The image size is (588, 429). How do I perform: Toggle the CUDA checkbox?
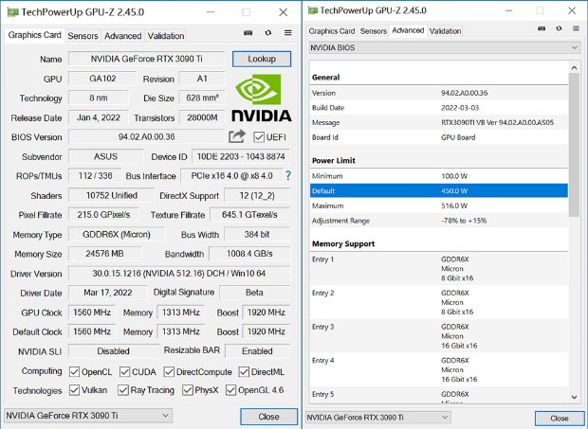[124, 372]
